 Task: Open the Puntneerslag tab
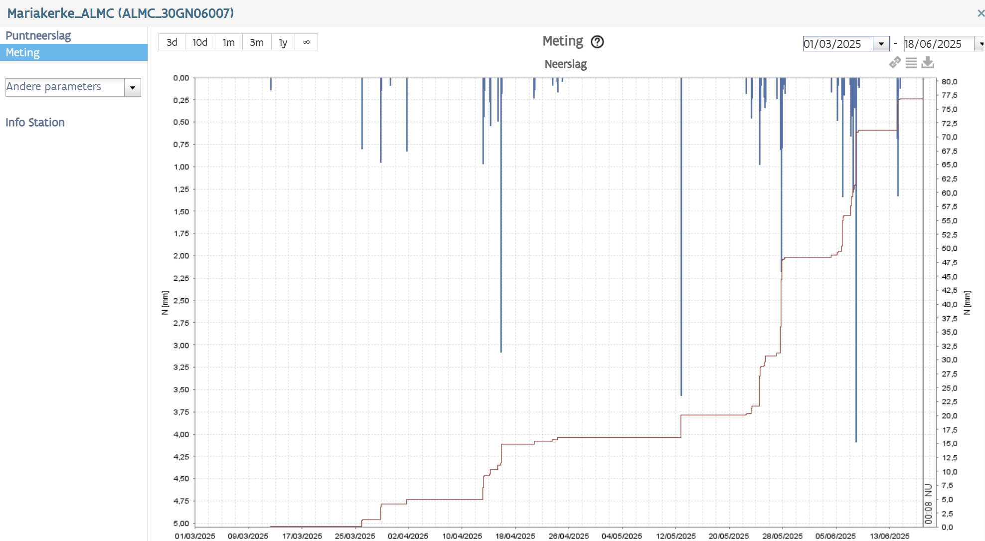click(38, 35)
